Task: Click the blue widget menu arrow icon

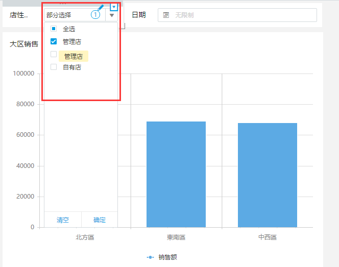Action: coord(114,7)
